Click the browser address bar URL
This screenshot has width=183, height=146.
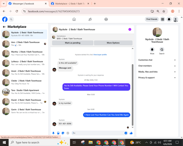coord(54,11)
